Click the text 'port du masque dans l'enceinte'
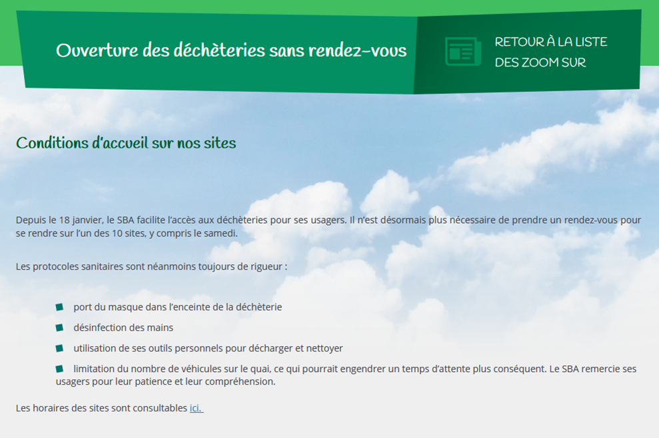The height and width of the screenshot is (438, 659). click(177, 307)
